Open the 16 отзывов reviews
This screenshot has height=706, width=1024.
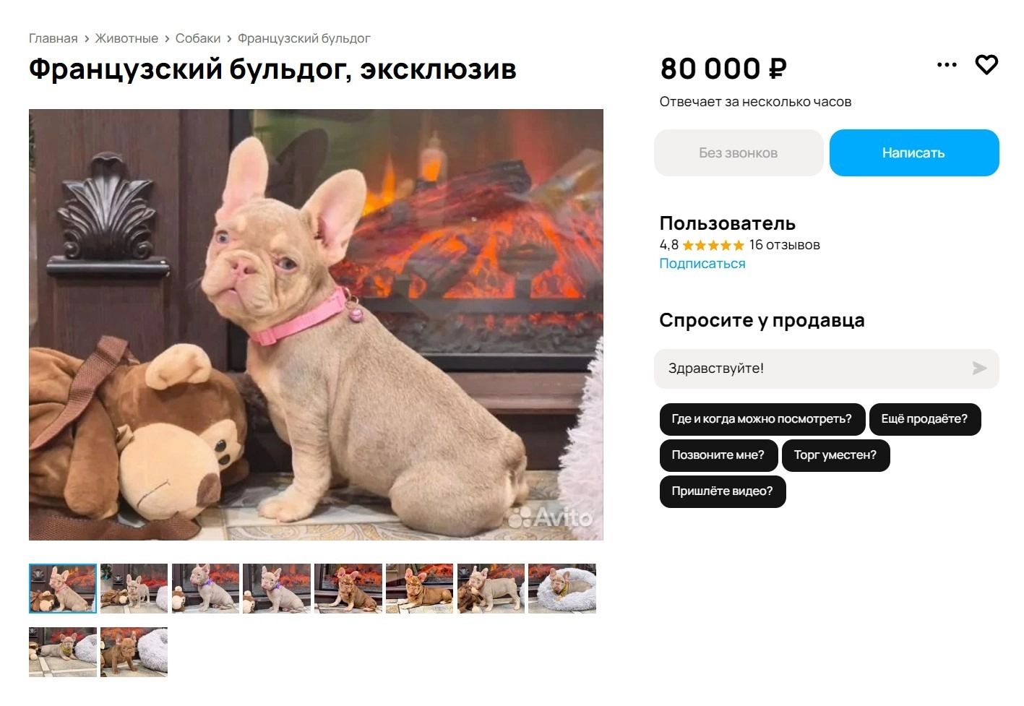pyautogui.click(x=785, y=245)
